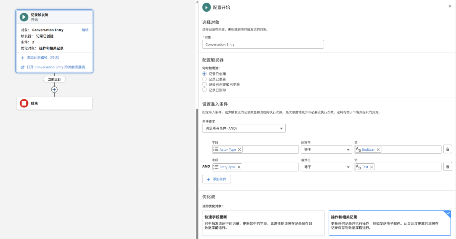Open operator dropdown for Entry Type row

(326, 167)
